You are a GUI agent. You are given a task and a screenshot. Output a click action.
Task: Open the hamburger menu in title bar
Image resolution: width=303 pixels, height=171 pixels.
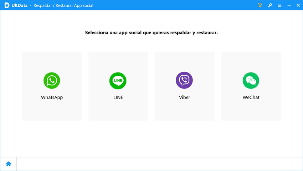pos(279,5)
